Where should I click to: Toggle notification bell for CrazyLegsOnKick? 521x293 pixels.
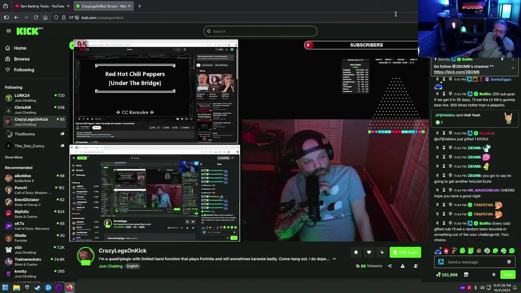coord(356,252)
